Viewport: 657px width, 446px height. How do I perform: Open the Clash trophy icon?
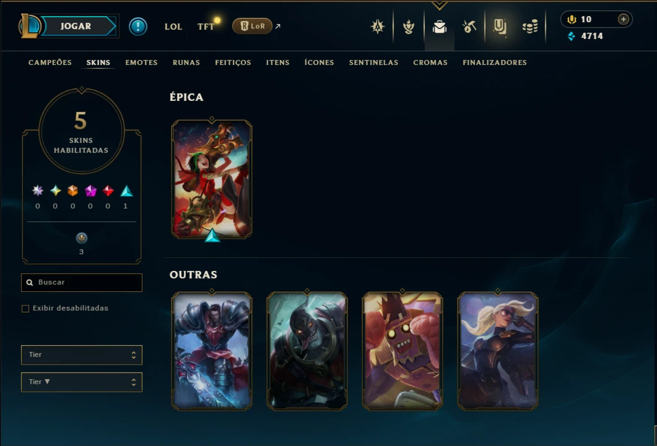coord(409,27)
